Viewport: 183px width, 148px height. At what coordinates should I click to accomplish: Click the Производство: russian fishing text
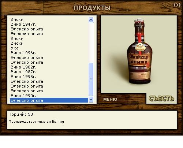tap(36, 122)
